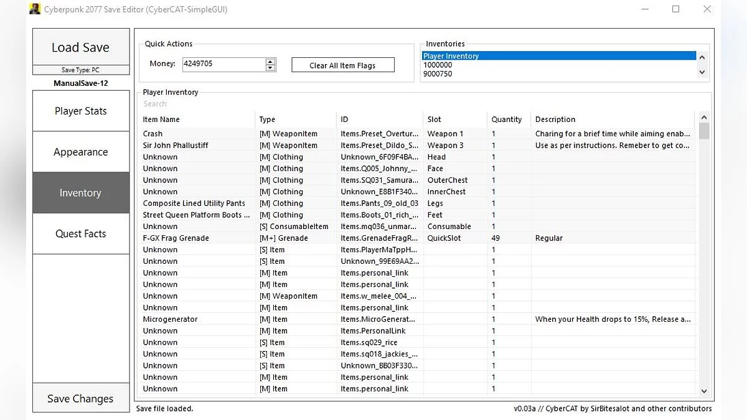Sort table by Quantity column header
The width and height of the screenshot is (747, 420).
507,119
